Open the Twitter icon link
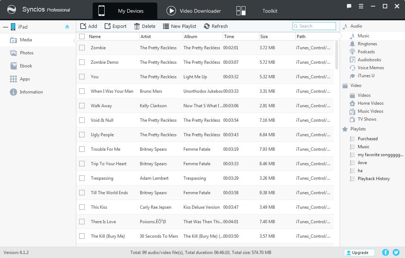 coord(396,252)
